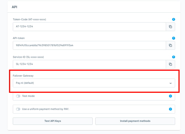
Task: Open help for Token-Code field
Action: (x=174, y=19)
